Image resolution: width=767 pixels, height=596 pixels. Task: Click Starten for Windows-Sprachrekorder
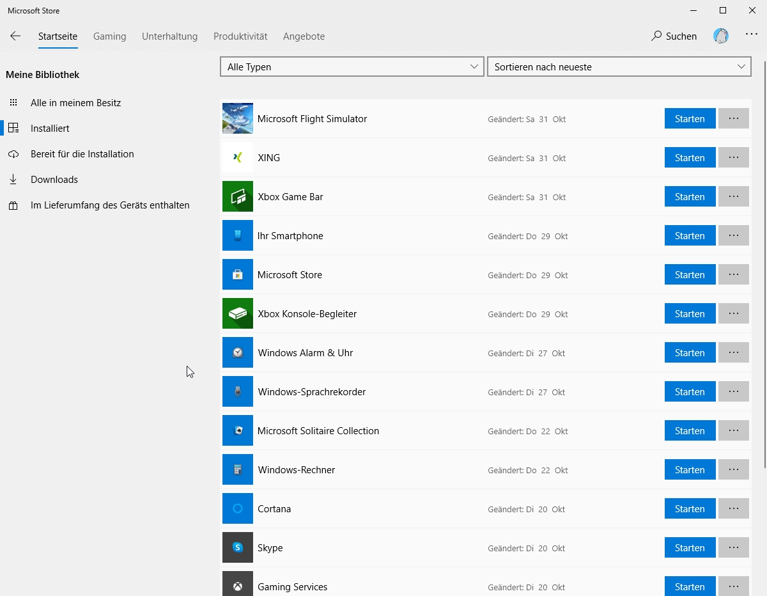690,392
